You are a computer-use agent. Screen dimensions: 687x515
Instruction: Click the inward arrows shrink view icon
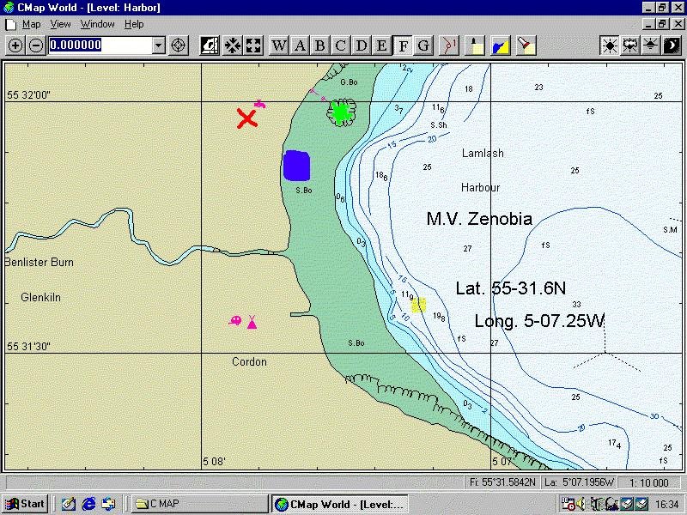[x=232, y=45]
